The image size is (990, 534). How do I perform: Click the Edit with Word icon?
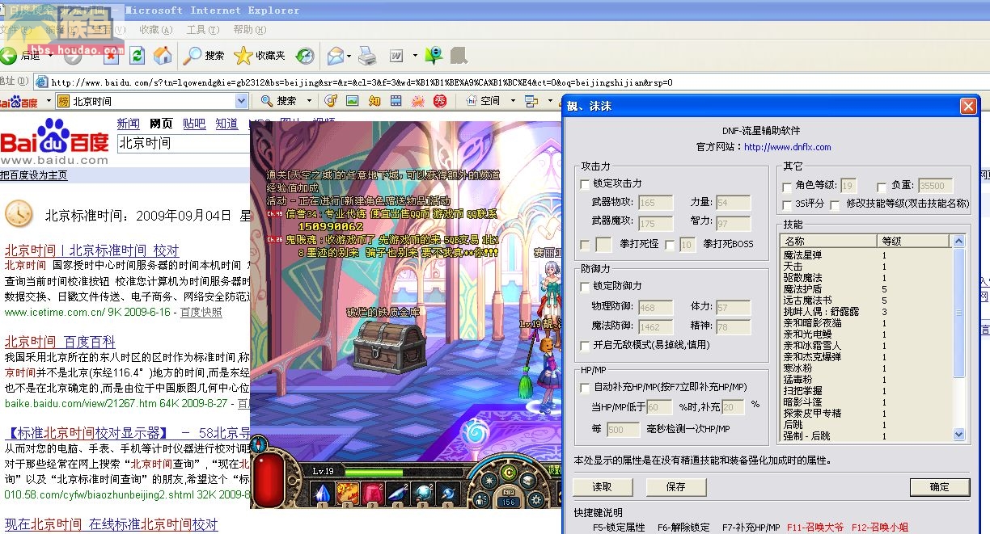(396, 56)
